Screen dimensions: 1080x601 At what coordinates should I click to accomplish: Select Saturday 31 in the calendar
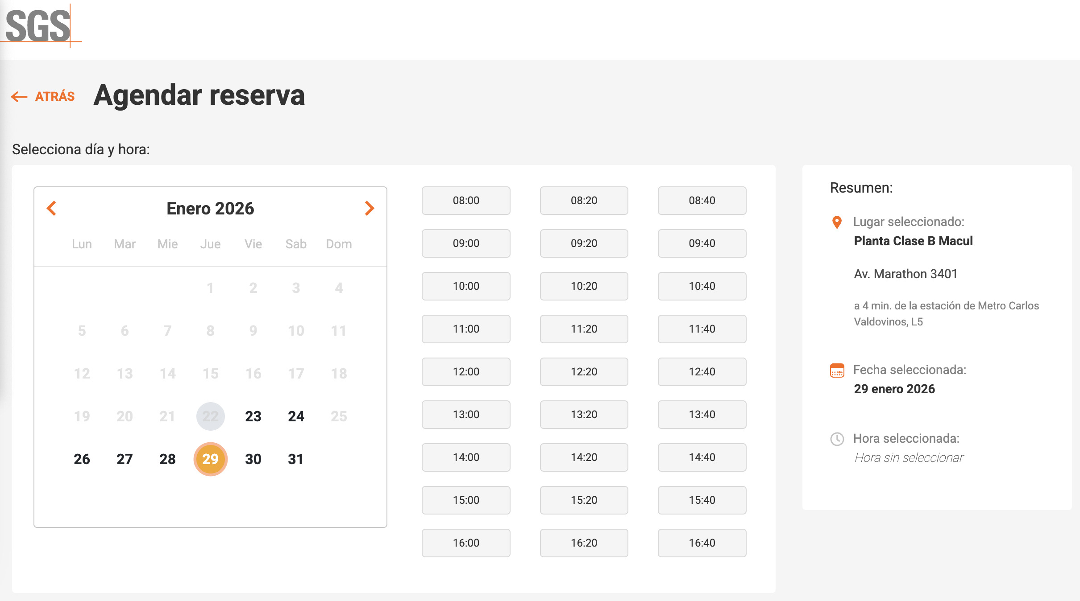(295, 459)
